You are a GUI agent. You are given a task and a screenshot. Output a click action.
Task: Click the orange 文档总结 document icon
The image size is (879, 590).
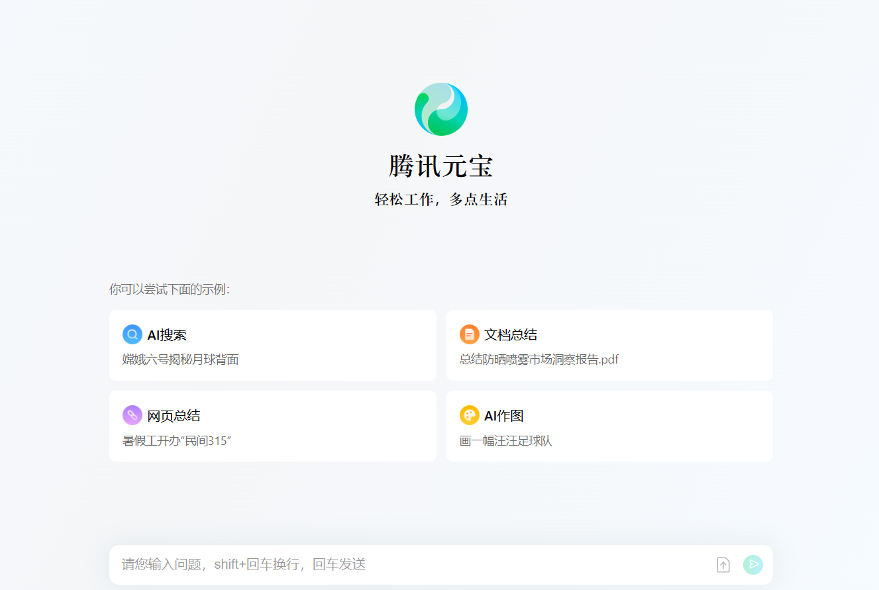point(469,334)
